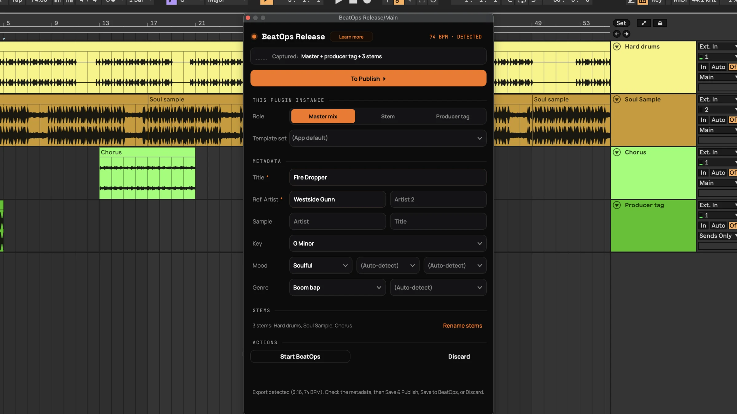Click bar 13 on the timeline ruler
Image resolution: width=737 pixels, height=414 pixels.
click(x=105, y=23)
